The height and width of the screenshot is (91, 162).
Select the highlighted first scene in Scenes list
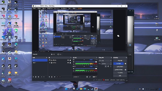[40, 60]
